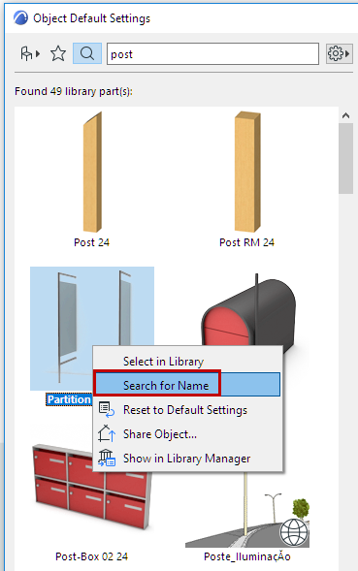The width and height of the screenshot is (358, 571).
Task: Click 'Found 49 library part(s):' text
Action: [x=74, y=91]
